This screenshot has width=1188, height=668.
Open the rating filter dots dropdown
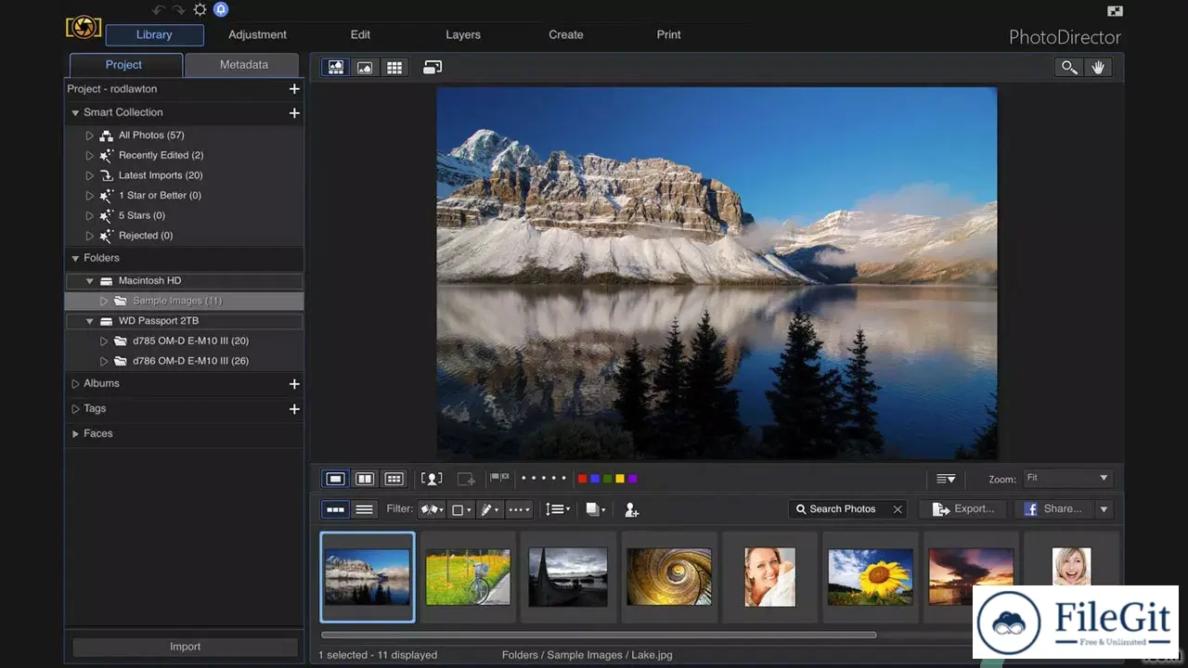[x=519, y=509]
